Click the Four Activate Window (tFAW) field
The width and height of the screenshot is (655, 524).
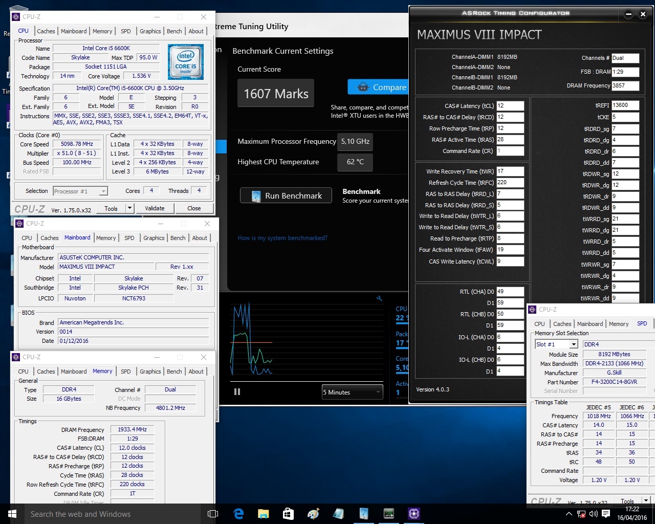(510, 250)
